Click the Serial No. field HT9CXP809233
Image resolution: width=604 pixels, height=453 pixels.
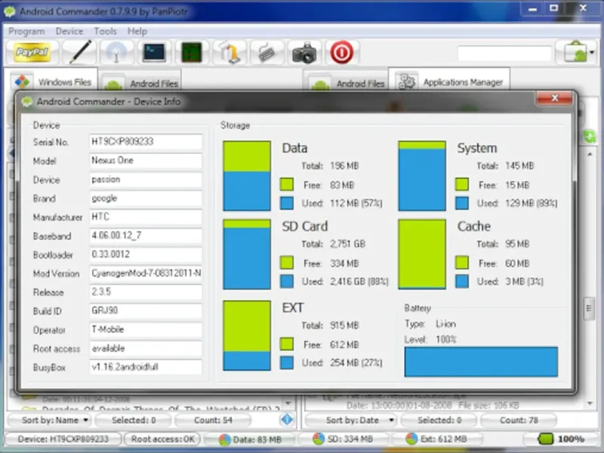[146, 141]
